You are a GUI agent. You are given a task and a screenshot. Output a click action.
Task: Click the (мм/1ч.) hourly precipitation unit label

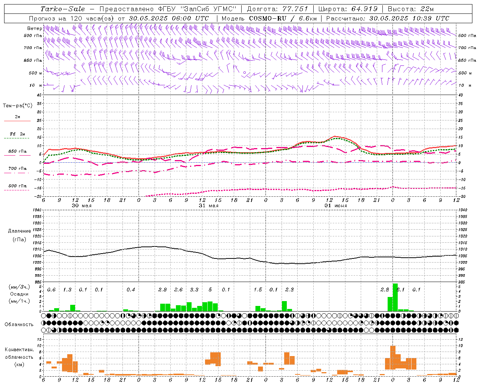[19, 301]
